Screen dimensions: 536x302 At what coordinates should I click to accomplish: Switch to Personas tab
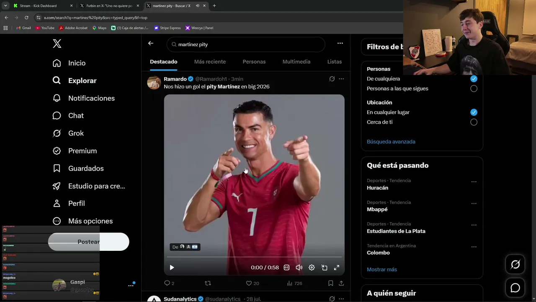point(254,62)
